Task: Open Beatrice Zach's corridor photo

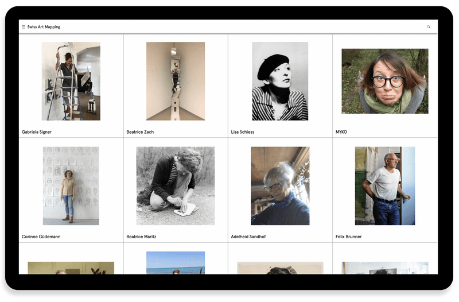Action: click(175, 81)
